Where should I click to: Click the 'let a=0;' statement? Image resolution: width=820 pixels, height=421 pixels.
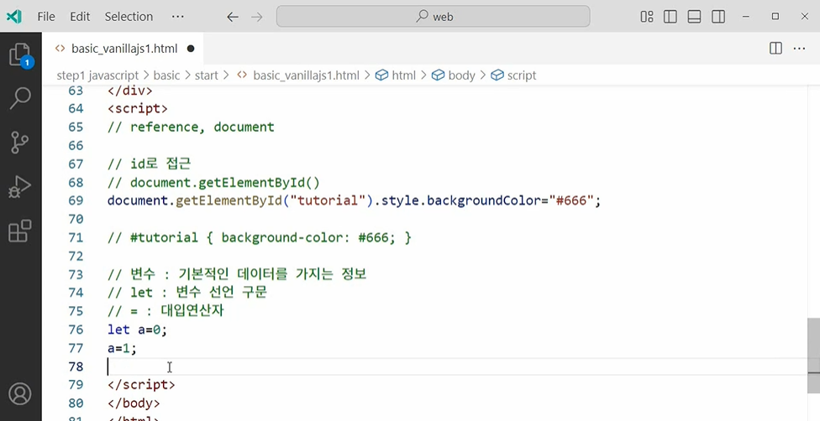coord(138,330)
